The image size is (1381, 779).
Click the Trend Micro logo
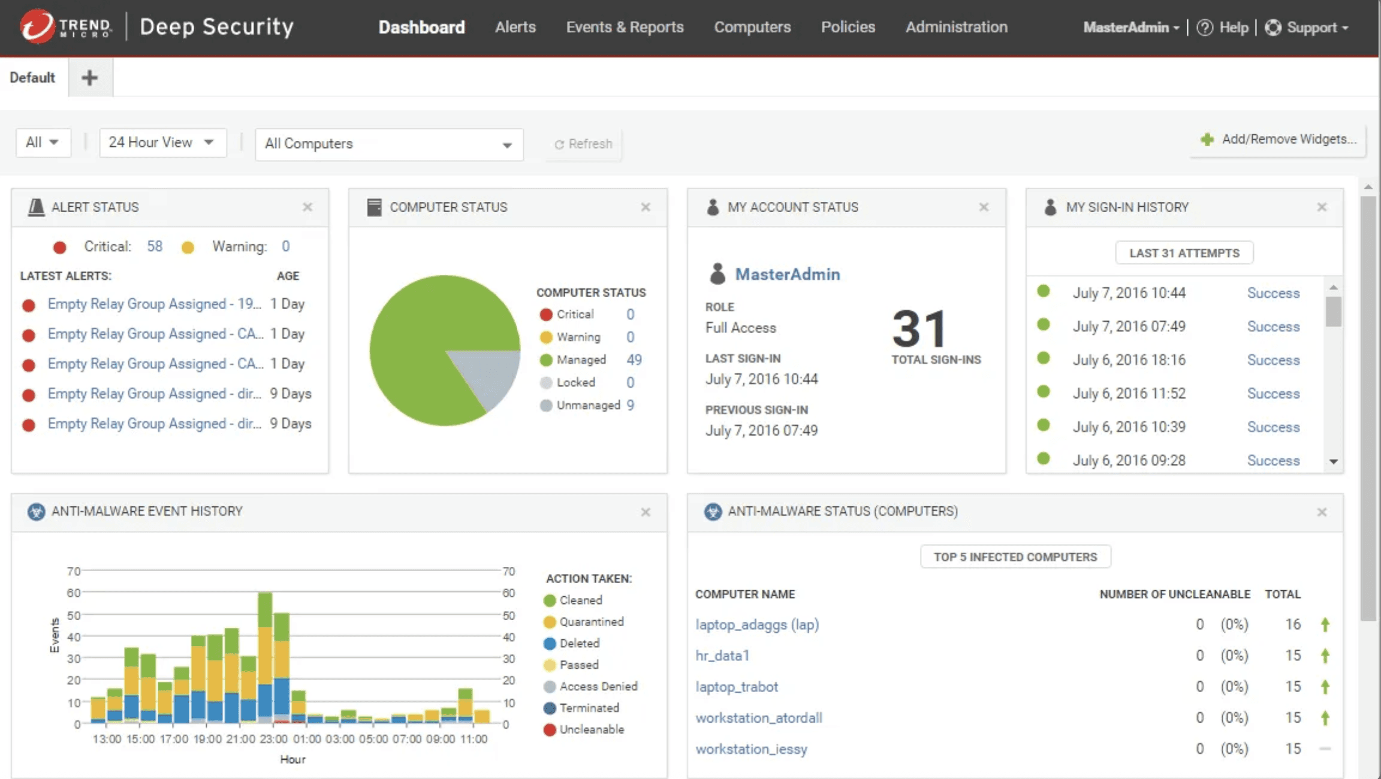pos(36,27)
